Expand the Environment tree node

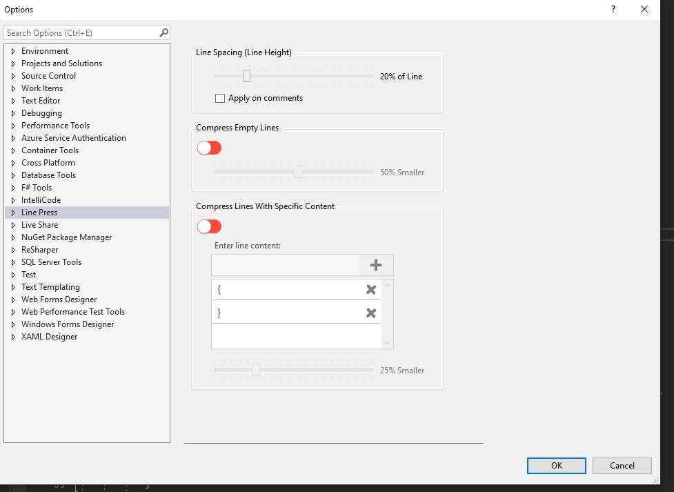(x=13, y=51)
